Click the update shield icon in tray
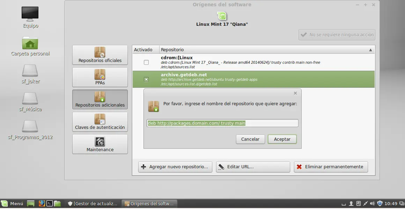405x209 pixels. [380, 203]
